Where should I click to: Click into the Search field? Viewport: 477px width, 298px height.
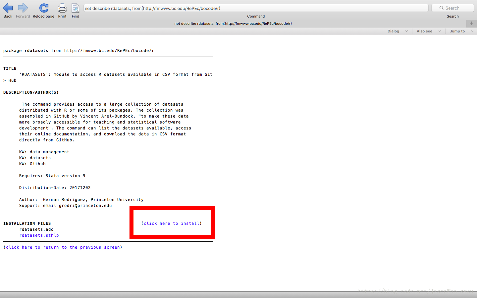pos(453,8)
